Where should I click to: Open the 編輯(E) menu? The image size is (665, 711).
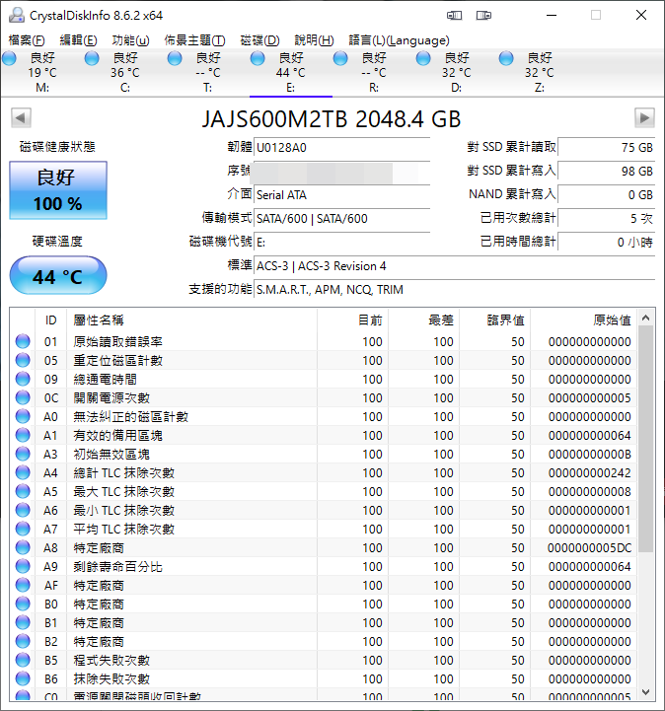coord(78,40)
